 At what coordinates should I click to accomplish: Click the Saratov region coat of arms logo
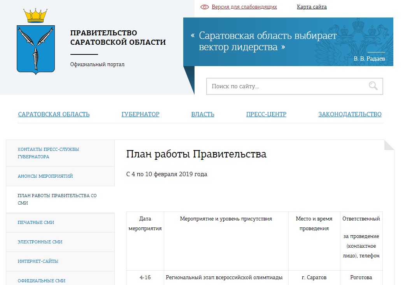[x=35, y=42]
